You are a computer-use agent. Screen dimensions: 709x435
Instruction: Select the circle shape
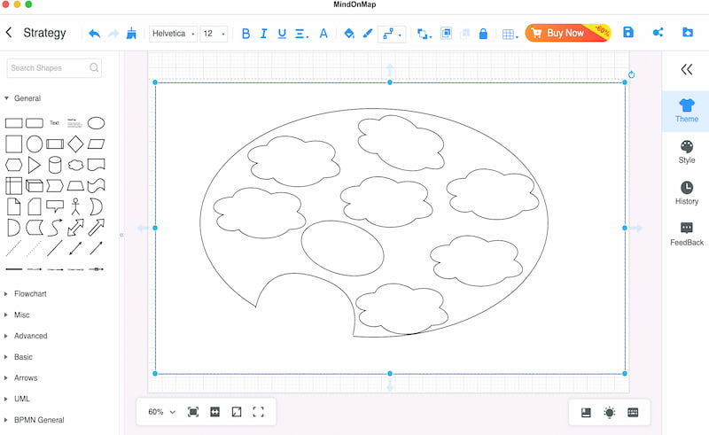tap(35, 144)
